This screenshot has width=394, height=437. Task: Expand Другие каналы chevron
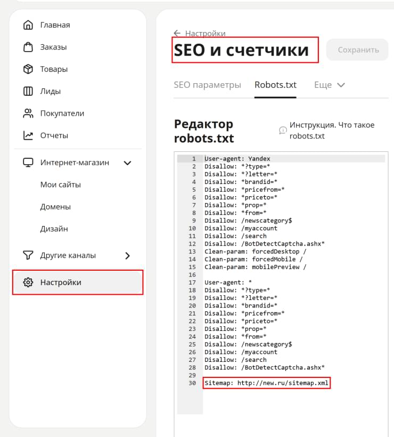(128, 256)
